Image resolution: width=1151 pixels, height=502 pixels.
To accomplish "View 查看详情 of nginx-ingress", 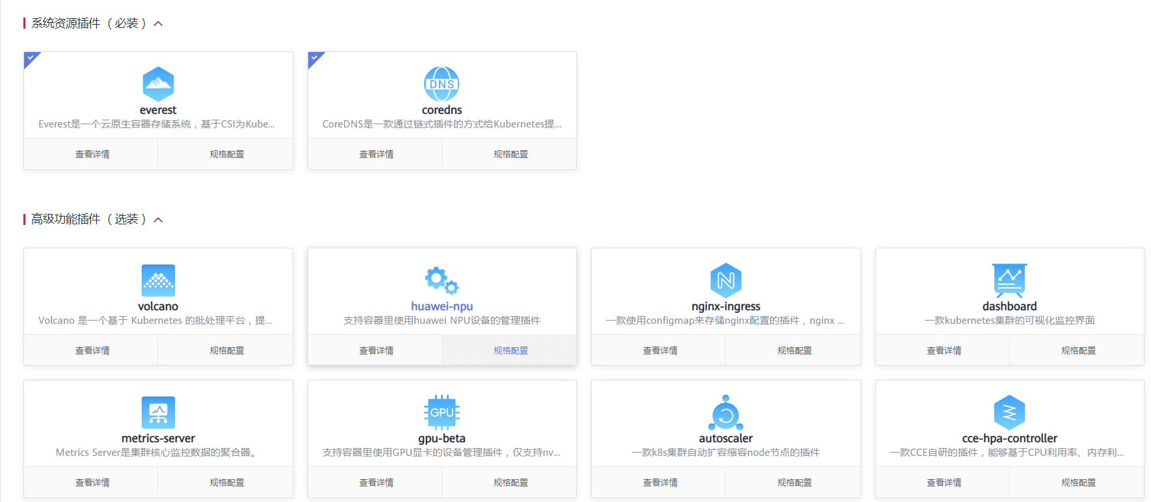I will 659,350.
